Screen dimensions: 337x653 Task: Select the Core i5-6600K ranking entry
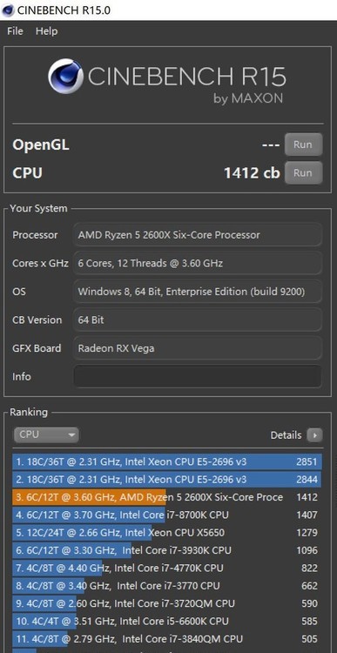coord(166,622)
